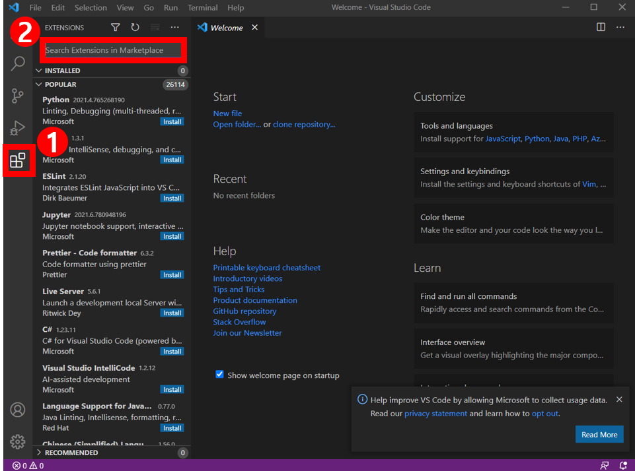The image size is (635, 471).
Task: Open Product documentation link
Action: click(255, 300)
